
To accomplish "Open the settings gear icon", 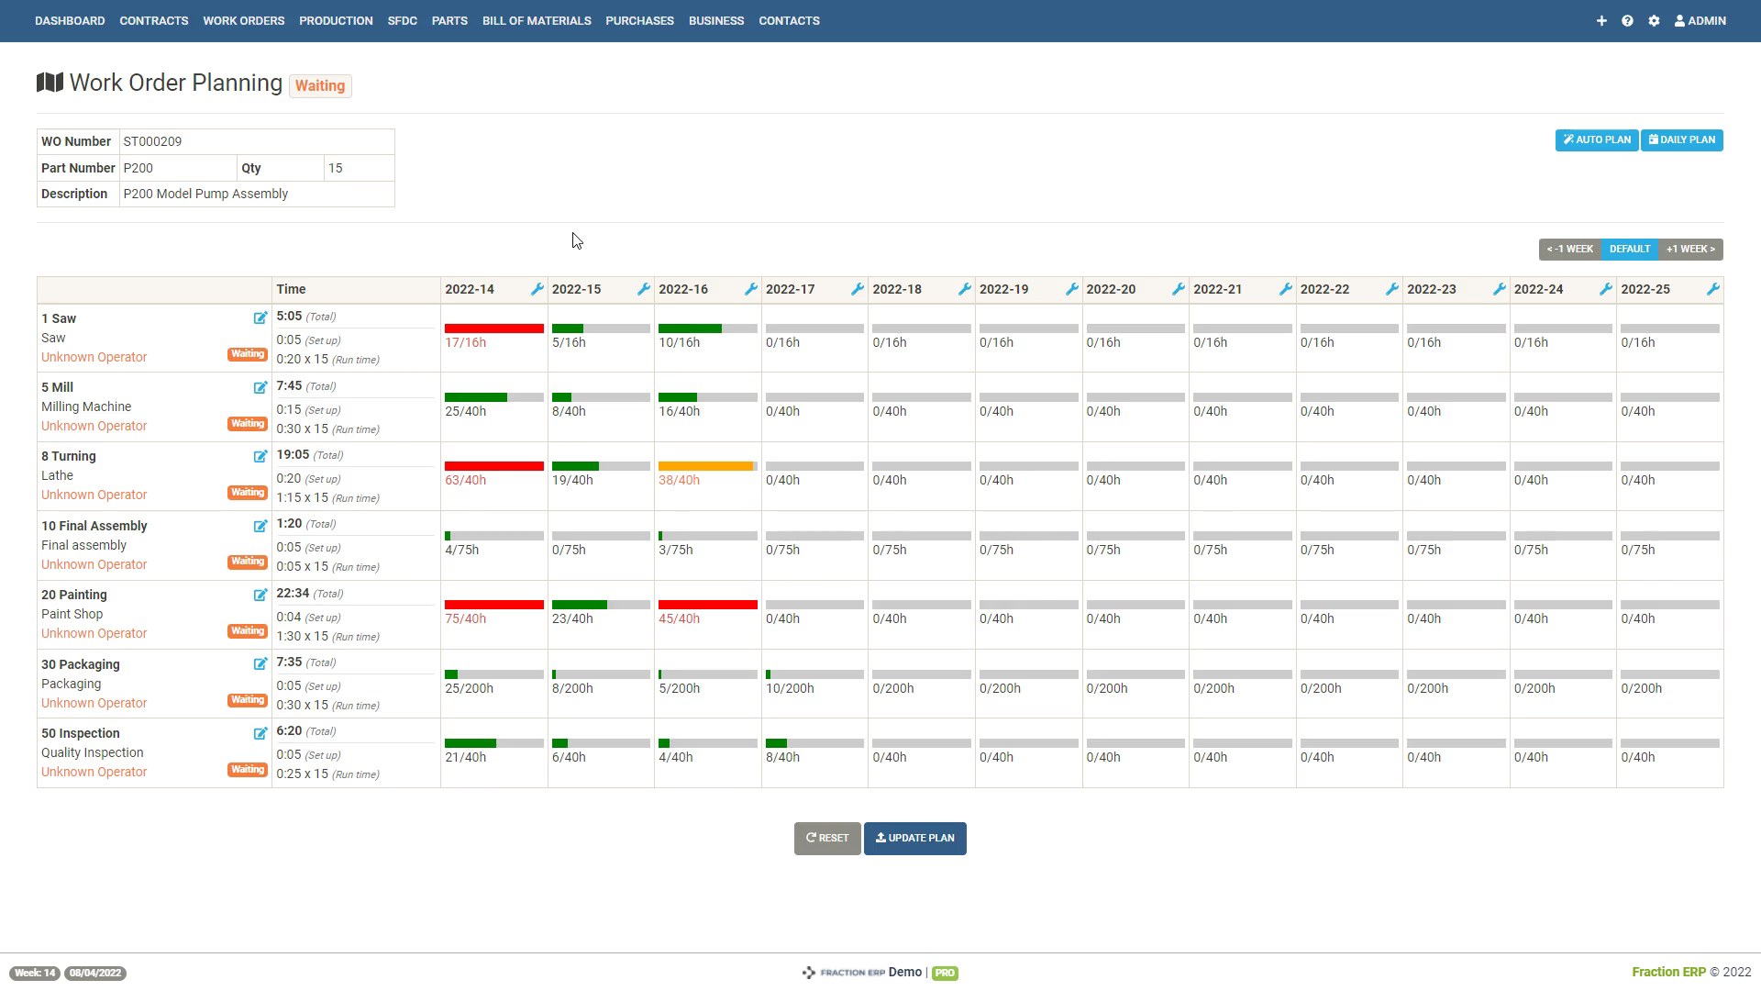I will pos(1654,20).
